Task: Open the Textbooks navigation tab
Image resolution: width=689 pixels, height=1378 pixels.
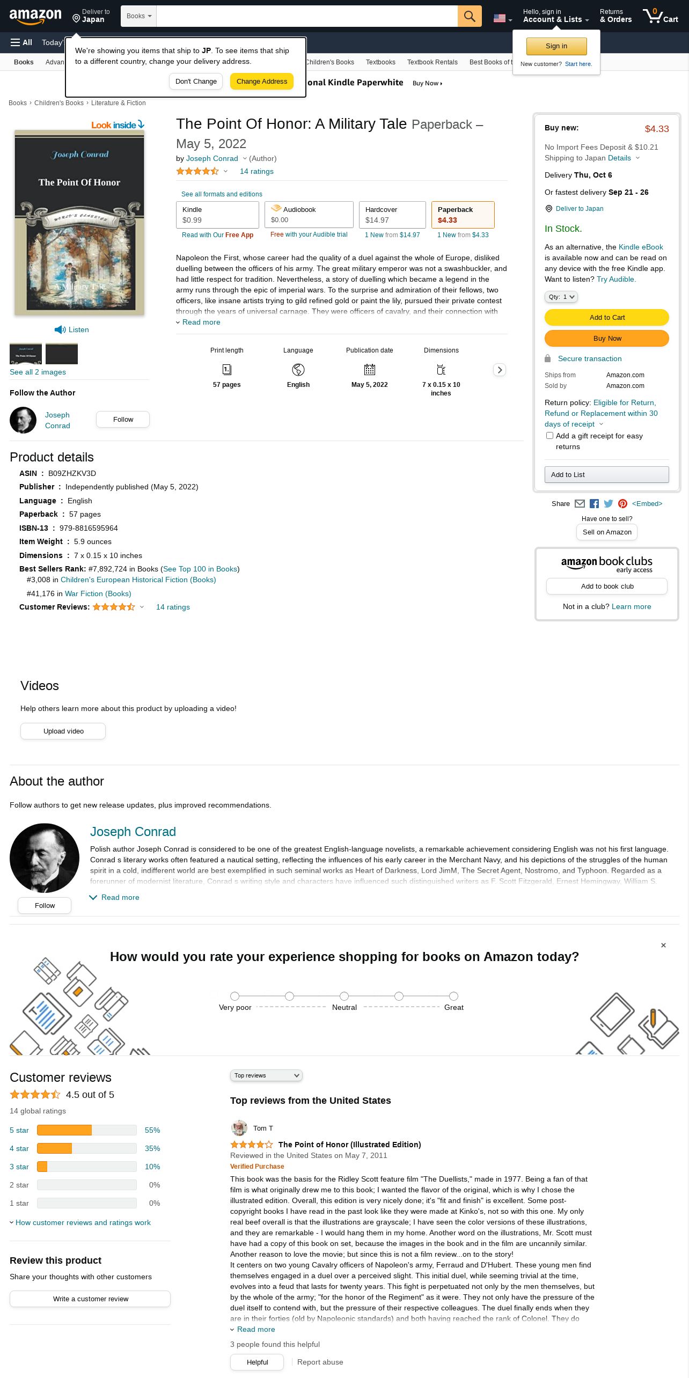Action: click(380, 62)
